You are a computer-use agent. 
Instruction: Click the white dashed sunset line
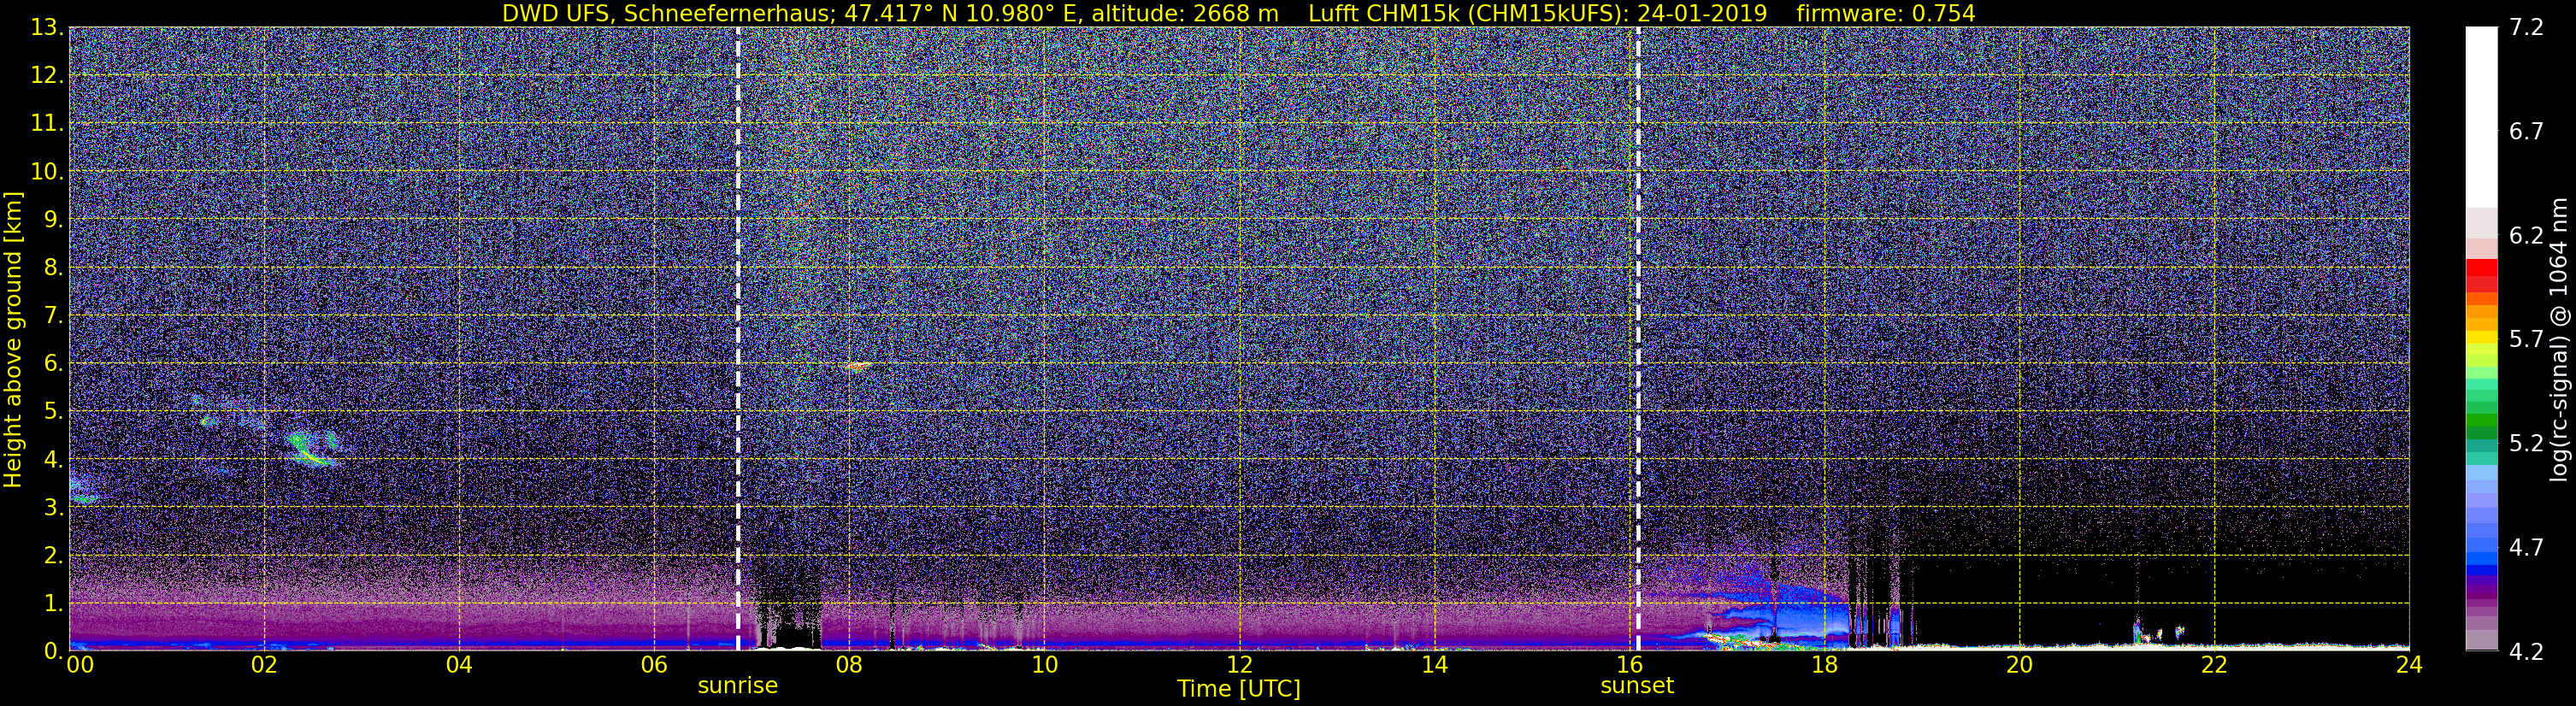click(1638, 339)
